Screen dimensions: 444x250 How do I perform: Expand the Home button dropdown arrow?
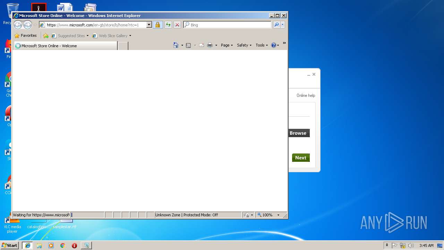point(182,45)
